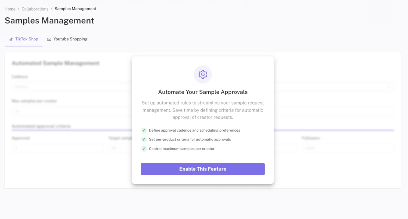Click the Cadence dropdown arrow at far right
Viewport: 408px width, 219px height.
(x=389, y=87)
